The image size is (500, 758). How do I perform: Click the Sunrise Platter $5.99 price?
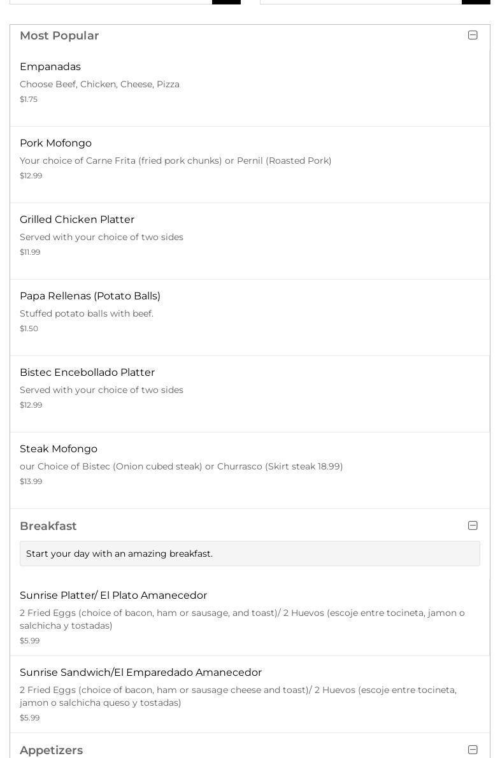click(29, 641)
